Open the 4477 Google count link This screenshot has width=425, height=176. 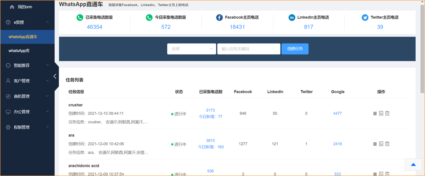click(337, 113)
